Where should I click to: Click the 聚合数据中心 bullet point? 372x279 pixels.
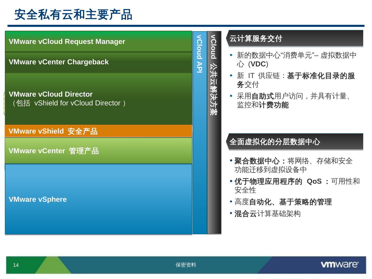tap(291, 165)
